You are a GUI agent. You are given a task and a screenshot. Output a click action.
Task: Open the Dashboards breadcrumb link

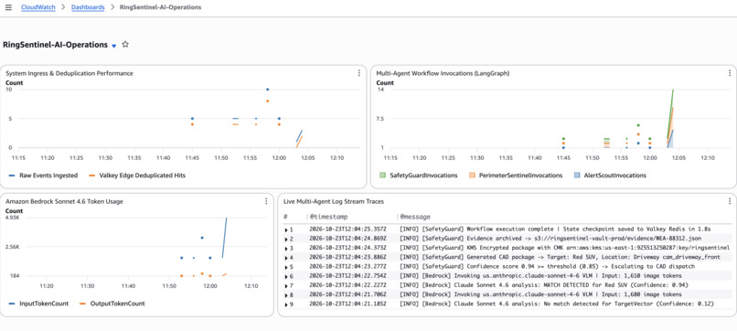pos(88,7)
